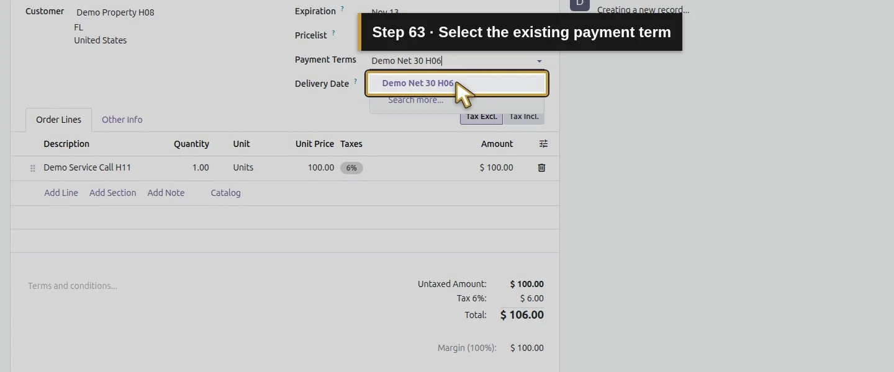Click Add Note link
Screen dimensions: 894x372
tap(166, 193)
